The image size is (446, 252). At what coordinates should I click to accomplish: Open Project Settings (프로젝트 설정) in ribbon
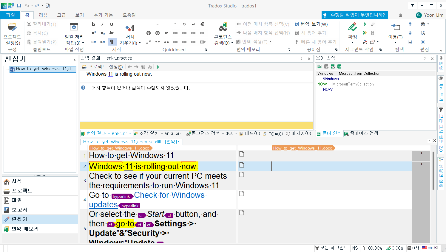click(x=12, y=34)
